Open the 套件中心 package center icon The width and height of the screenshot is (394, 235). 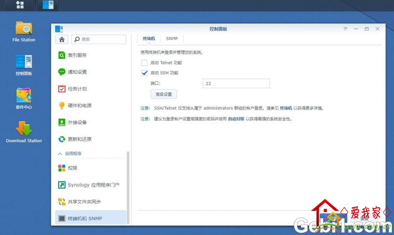point(23,96)
